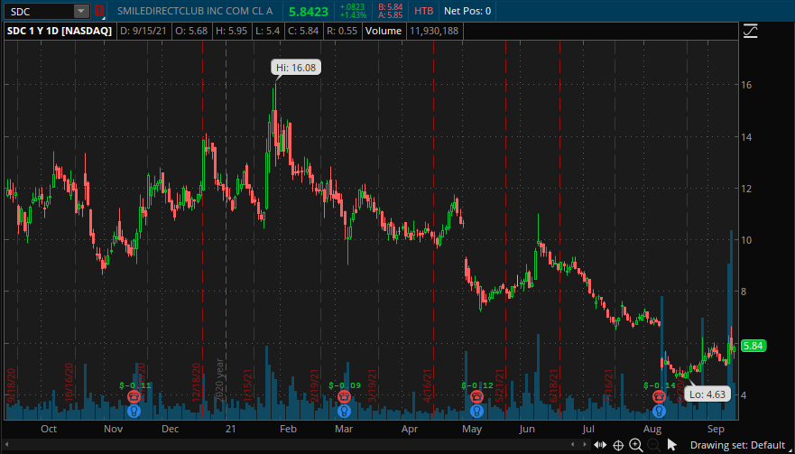Select the crosshair pan tool icon
795x454 pixels.
(x=618, y=445)
